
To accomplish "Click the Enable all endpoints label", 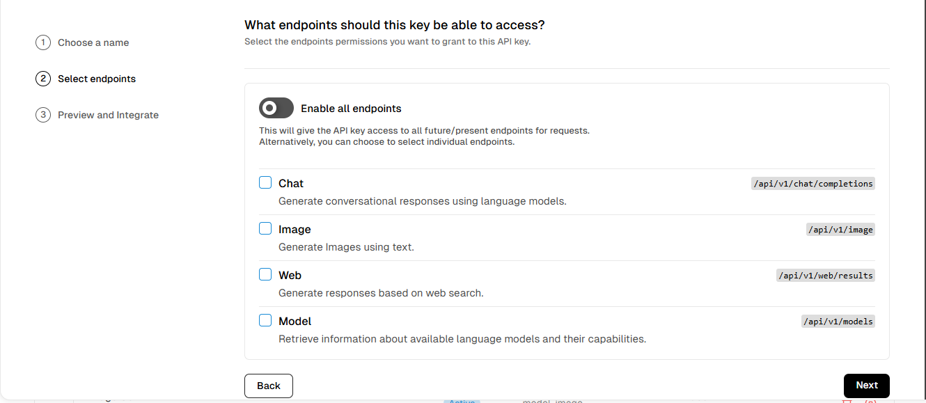I will tap(351, 109).
